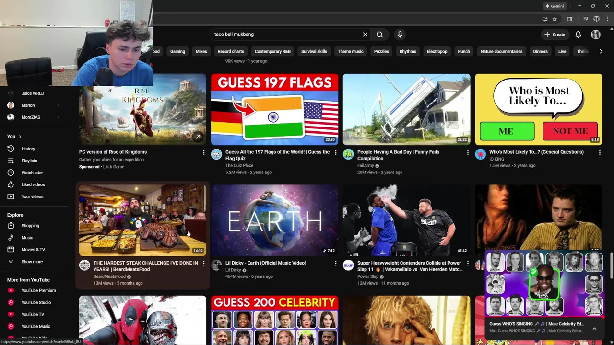Select the Gaming filter chip
Screen dimensions: 614x345
click(x=177, y=51)
